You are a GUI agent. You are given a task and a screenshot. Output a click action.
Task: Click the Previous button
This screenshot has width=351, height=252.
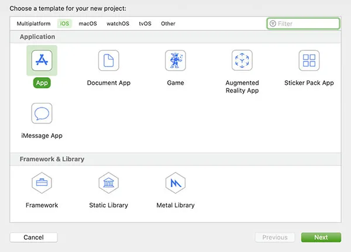(x=275, y=237)
